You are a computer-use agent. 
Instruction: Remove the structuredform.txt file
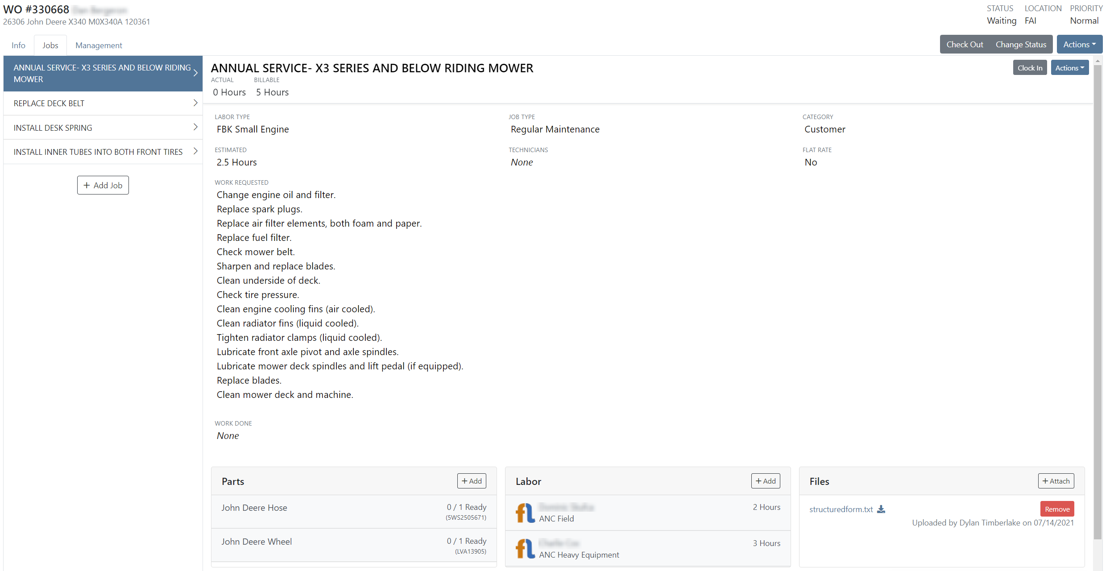tap(1057, 509)
